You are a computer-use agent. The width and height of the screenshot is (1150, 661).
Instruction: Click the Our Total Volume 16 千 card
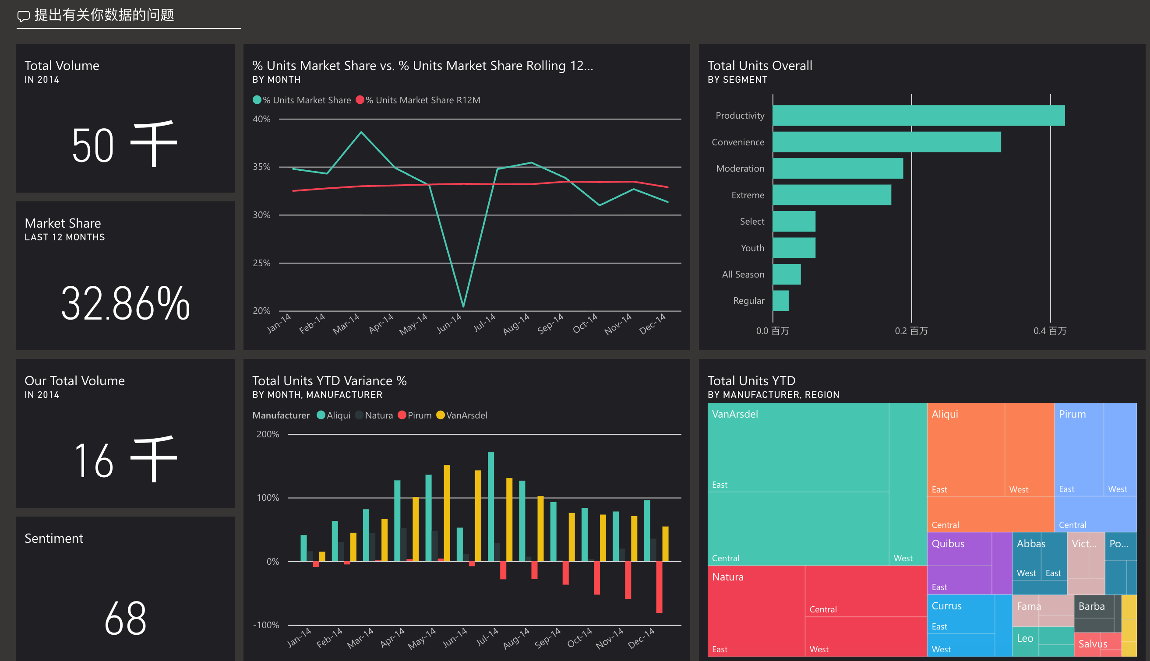click(x=125, y=433)
